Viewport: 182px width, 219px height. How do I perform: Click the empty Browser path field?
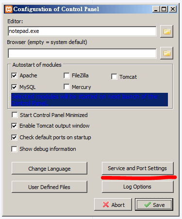click(x=82, y=53)
